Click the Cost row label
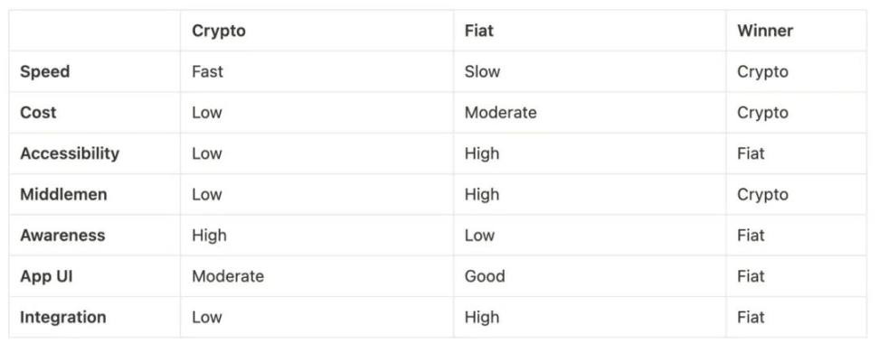The width and height of the screenshot is (879, 352). click(38, 113)
